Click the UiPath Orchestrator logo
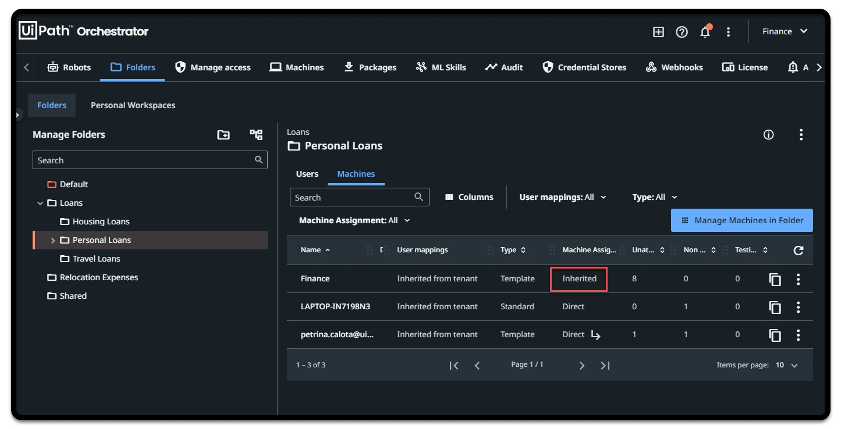 (84, 31)
